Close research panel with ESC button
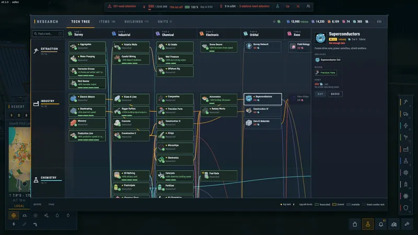Image resolution: width=418 pixels, height=235 pixels. pos(379,21)
